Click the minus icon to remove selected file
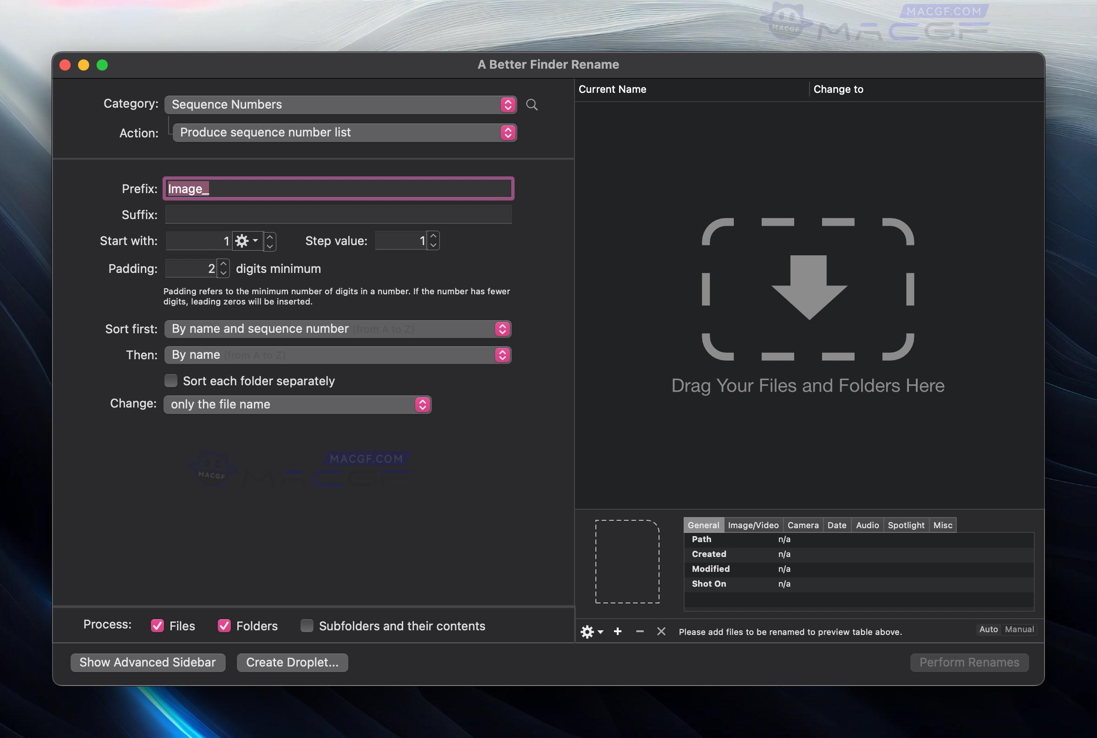This screenshot has height=738, width=1097. click(x=640, y=632)
